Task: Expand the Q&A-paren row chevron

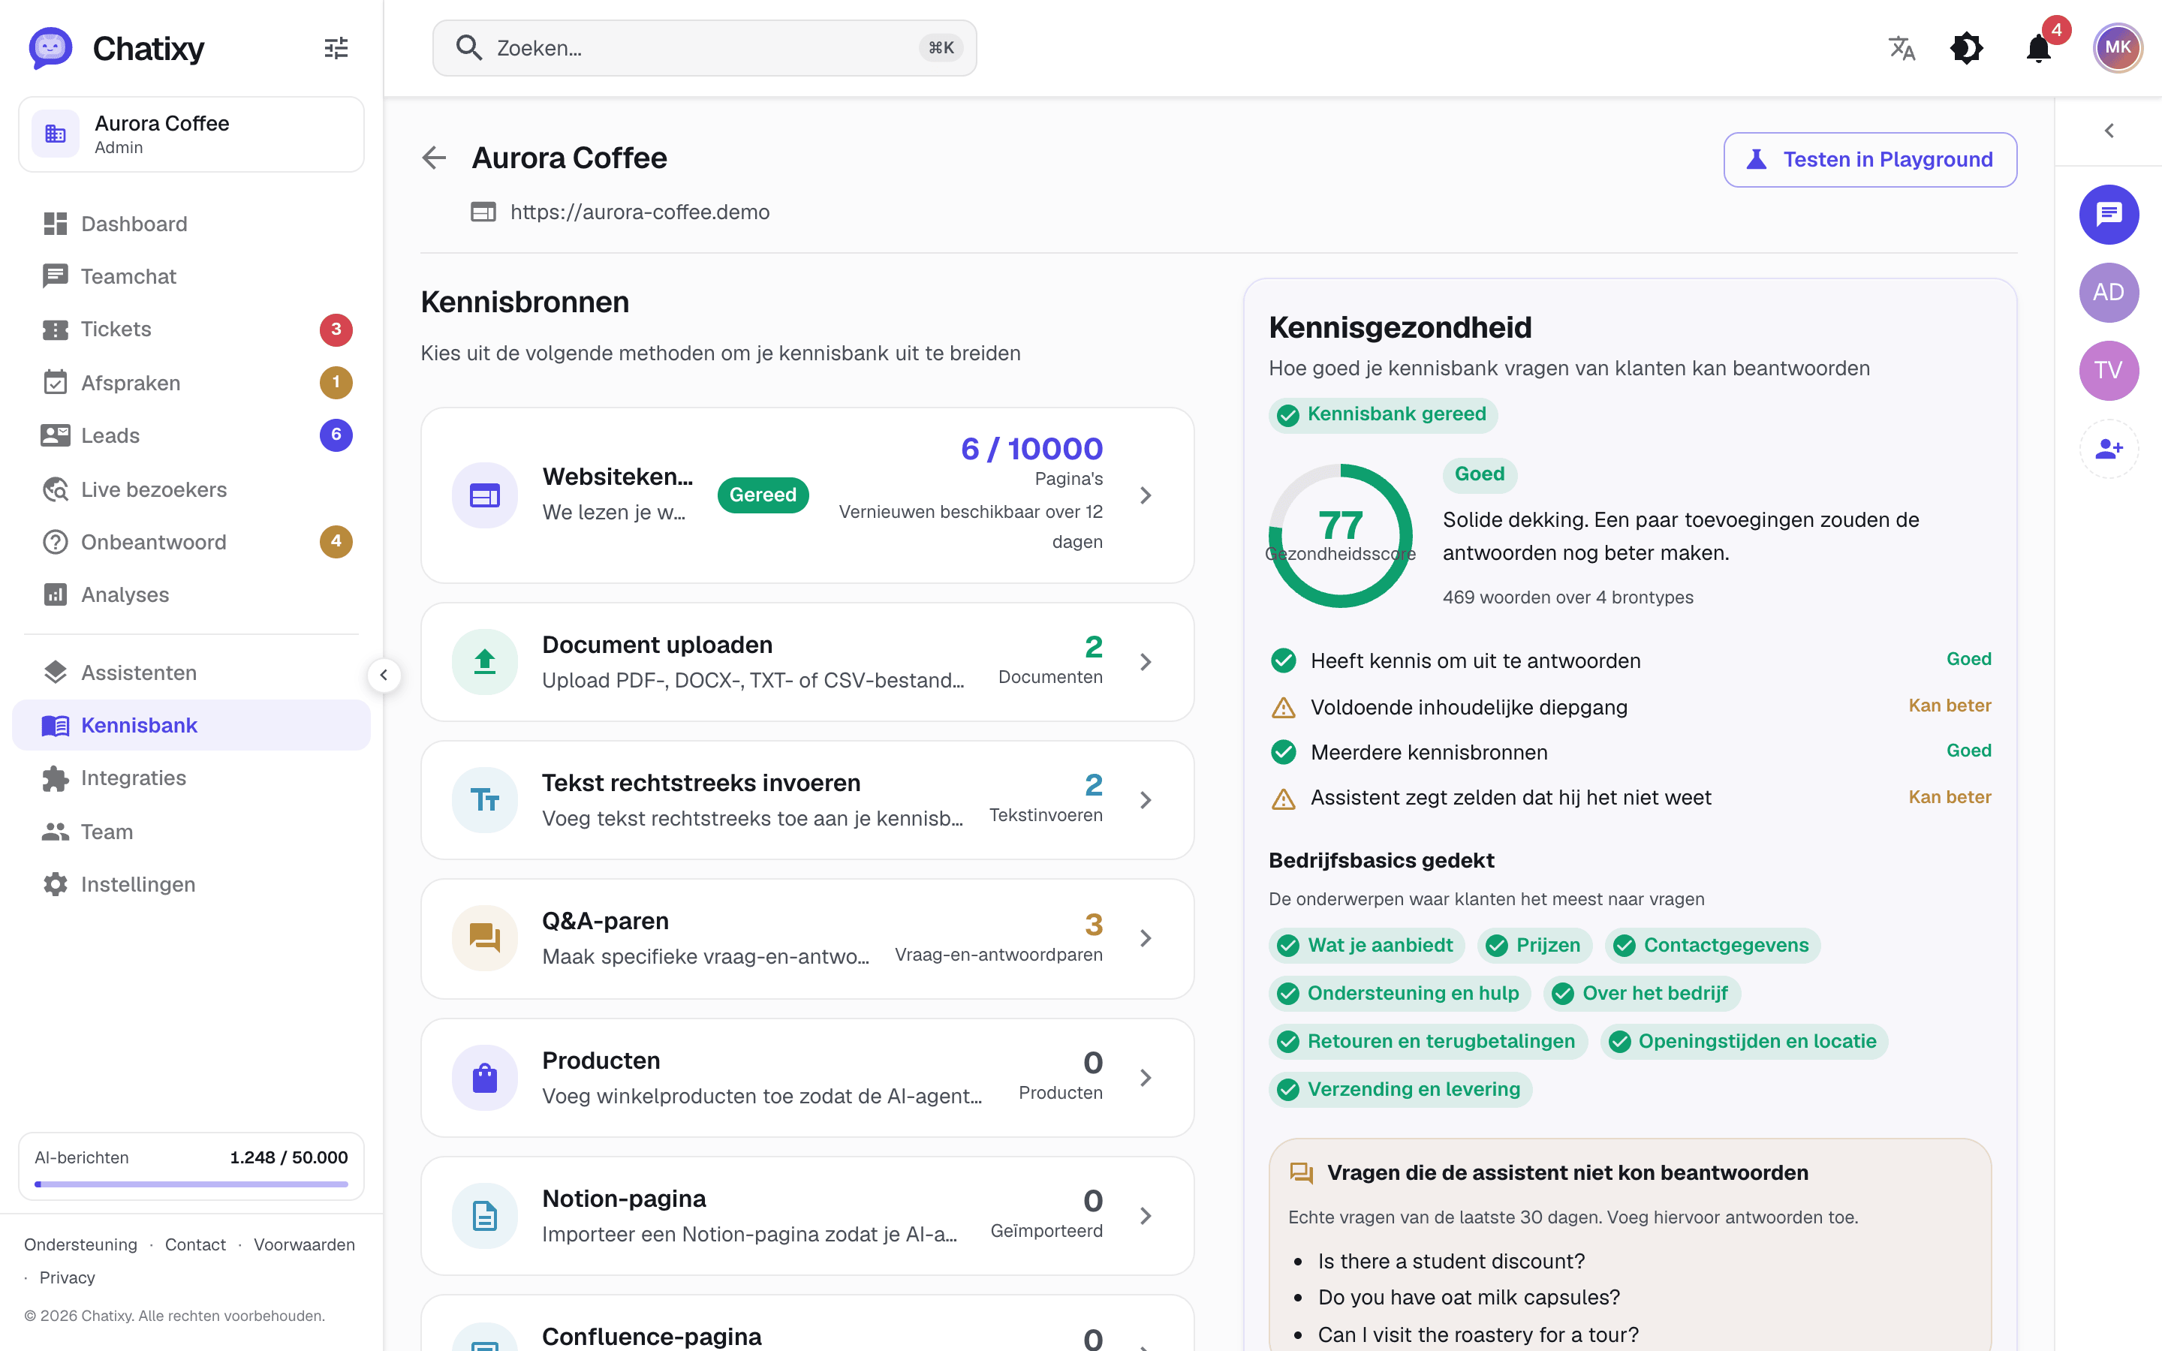Action: 1146,938
